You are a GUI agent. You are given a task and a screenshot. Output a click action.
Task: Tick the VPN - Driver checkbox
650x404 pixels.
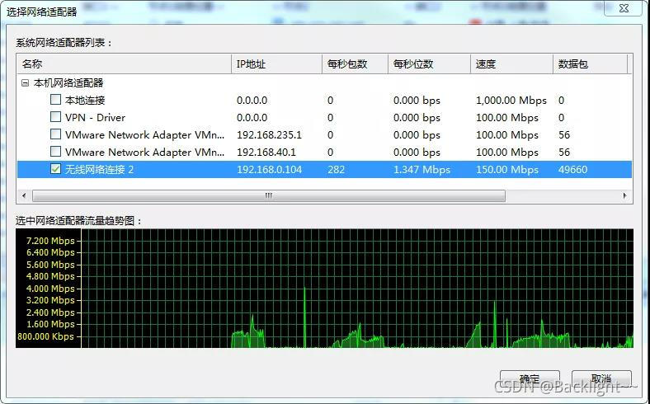55,117
